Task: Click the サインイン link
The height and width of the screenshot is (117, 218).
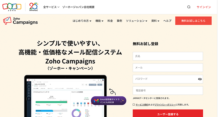Action: pyautogui.click(x=204, y=7)
